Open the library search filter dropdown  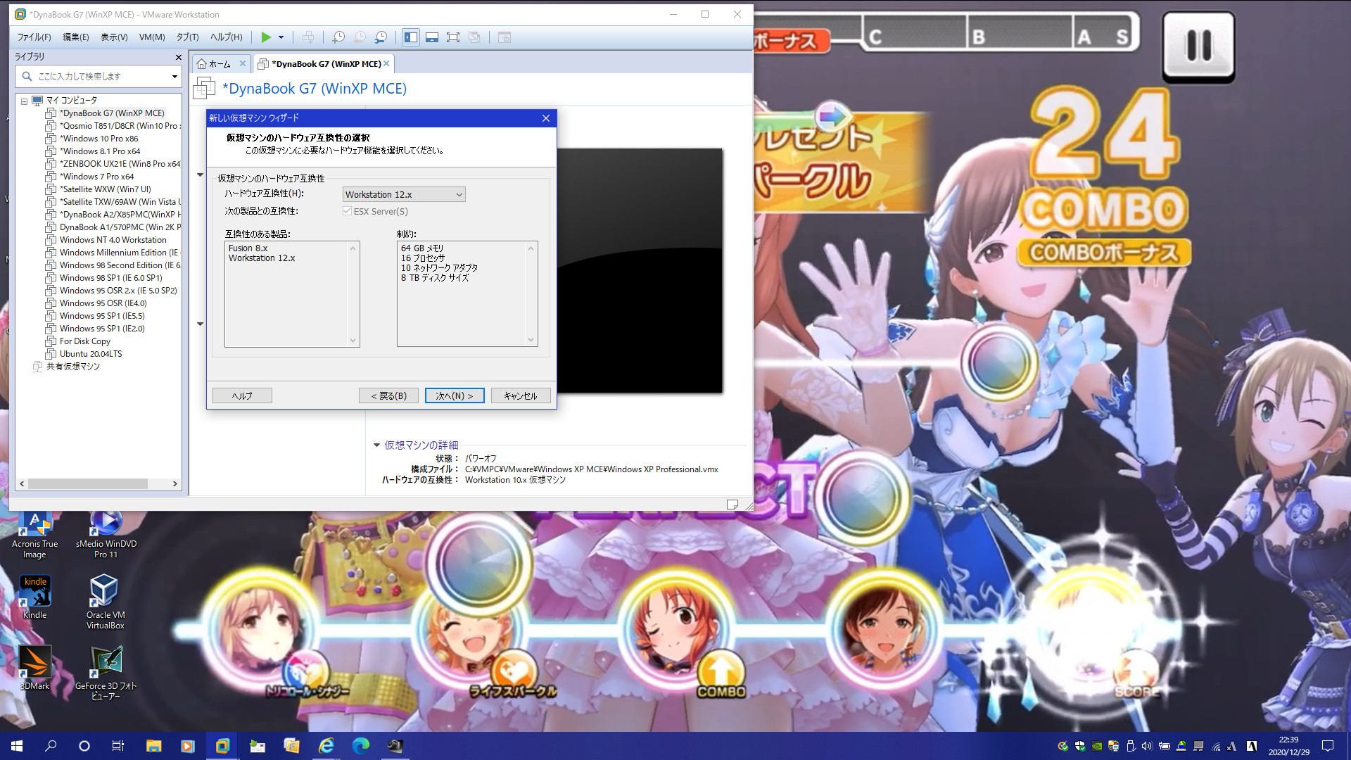(x=175, y=76)
